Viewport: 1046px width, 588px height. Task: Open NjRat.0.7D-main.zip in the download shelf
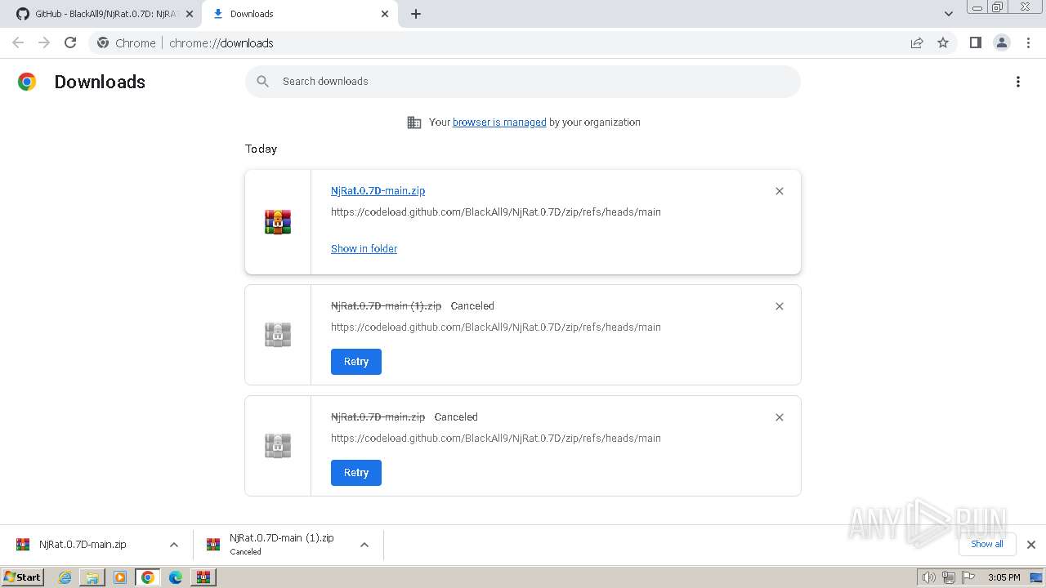tap(82, 545)
